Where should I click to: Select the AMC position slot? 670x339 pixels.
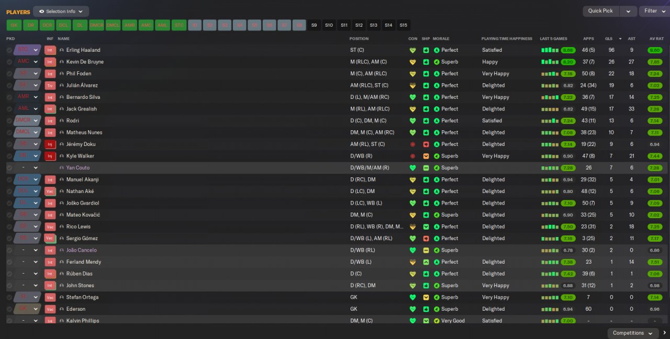[146, 25]
